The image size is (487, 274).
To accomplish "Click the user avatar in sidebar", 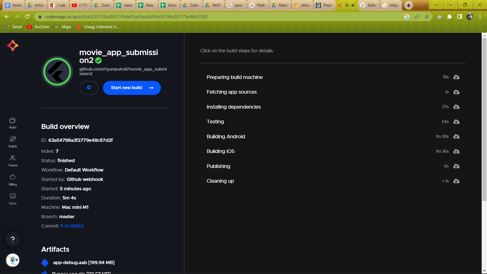I will pyautogui.click(x=13, y=260).
